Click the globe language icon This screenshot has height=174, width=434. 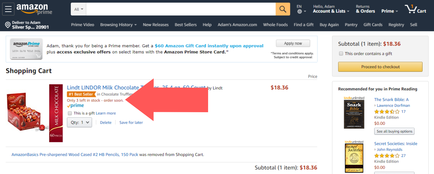pos(300,11)
